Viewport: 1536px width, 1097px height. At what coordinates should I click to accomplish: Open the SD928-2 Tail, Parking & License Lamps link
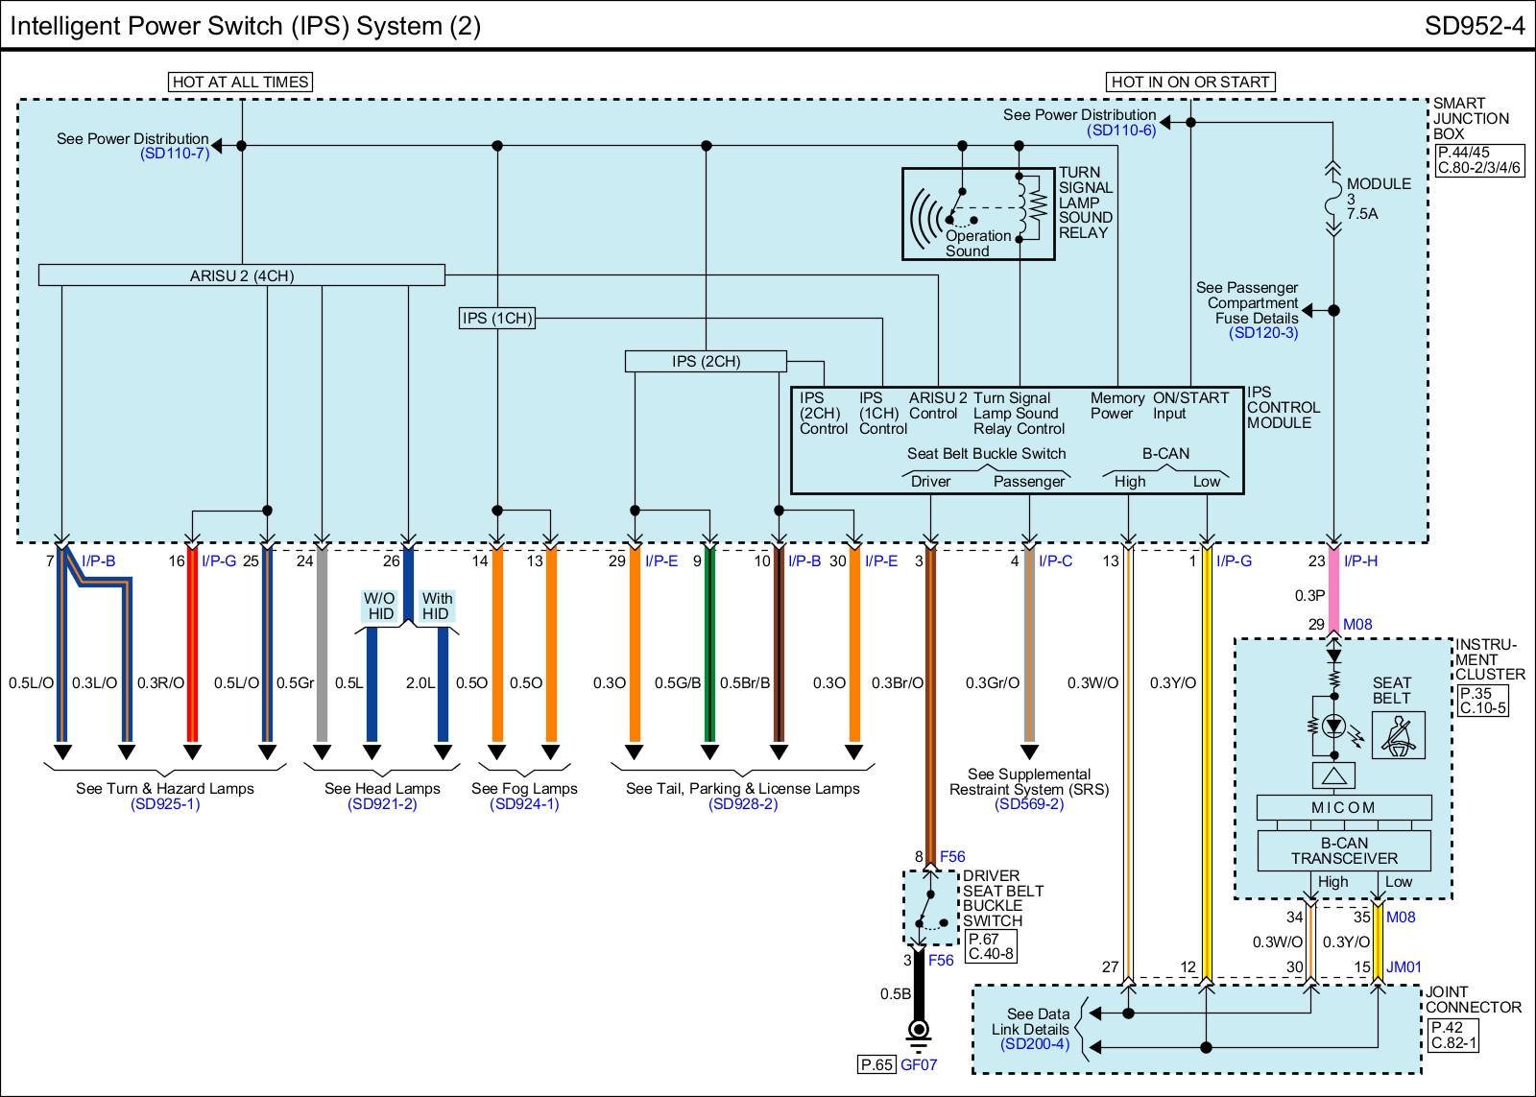pos(742,804)
